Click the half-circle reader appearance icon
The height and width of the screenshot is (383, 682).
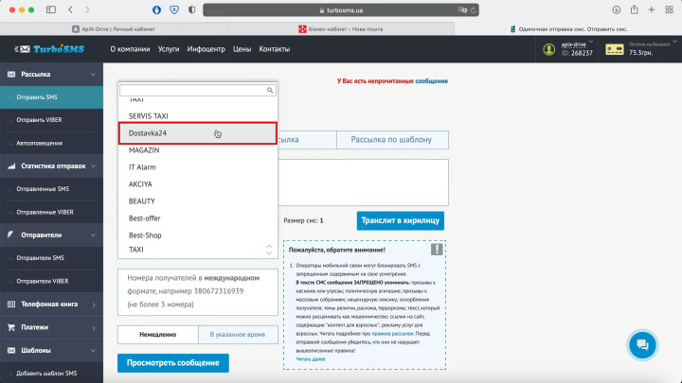coord(191,9)
